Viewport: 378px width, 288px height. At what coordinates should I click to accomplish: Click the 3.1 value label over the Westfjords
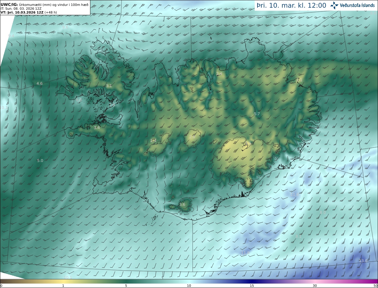[109, 86]
